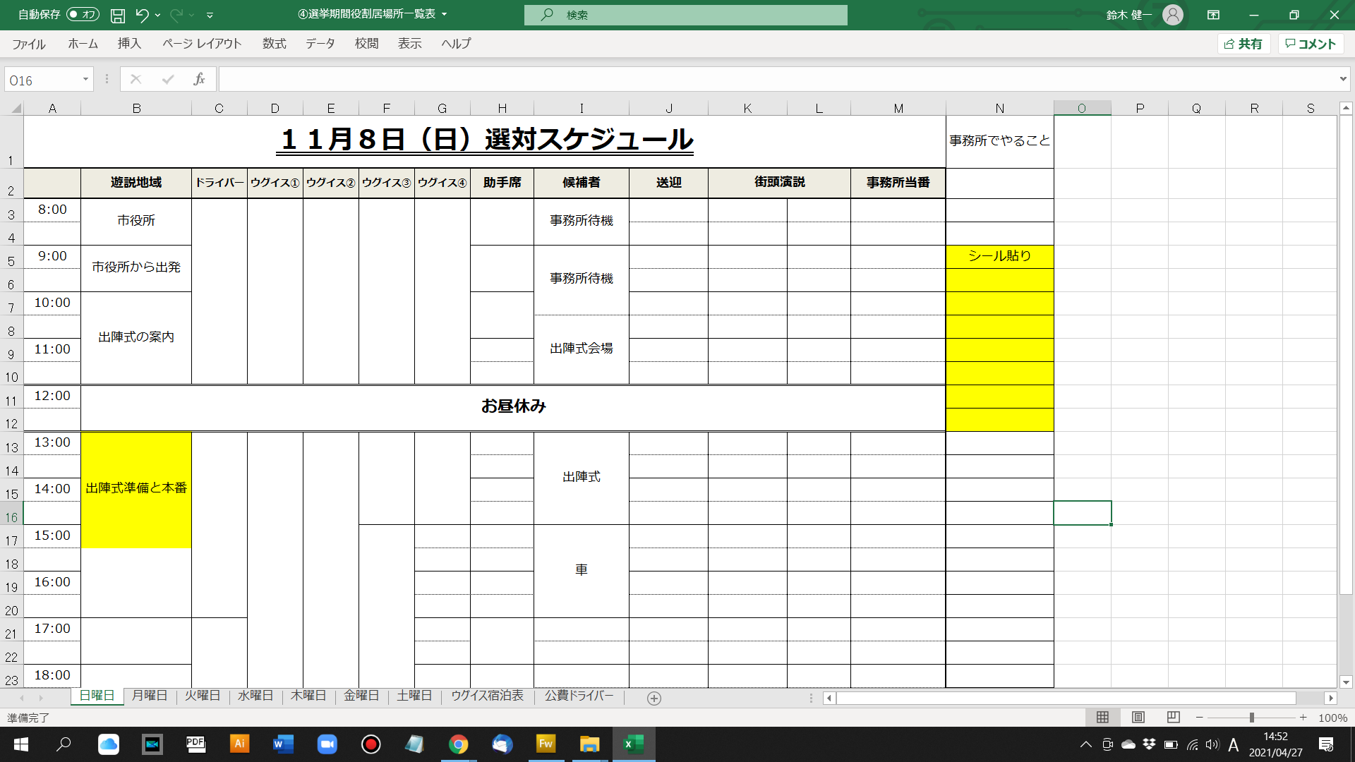Switch to Page Layout view icon

1138,718
